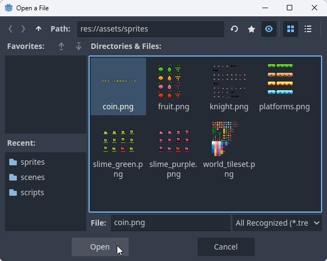Toggle hidden files visibility eye icon
327x261 pixels.
pyautogui.click(x=269, y=29)
